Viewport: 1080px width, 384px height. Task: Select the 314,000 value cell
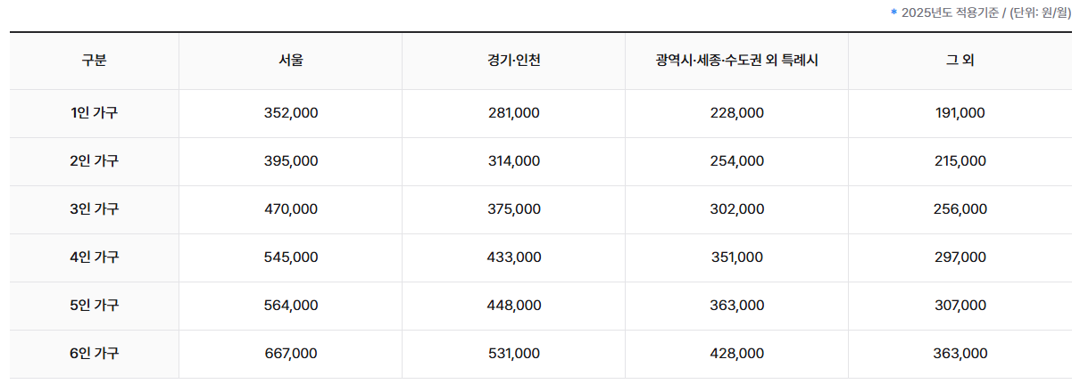514,161
